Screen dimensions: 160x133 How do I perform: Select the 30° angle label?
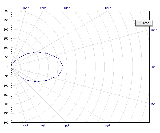tap(43, 126)
